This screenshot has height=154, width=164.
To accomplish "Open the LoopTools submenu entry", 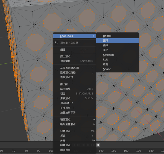I will point(74,36).
